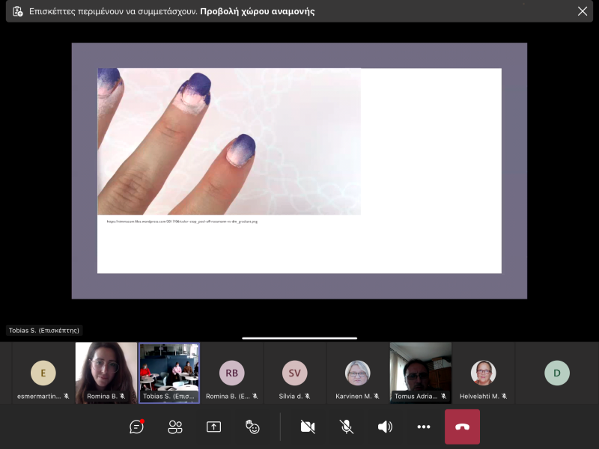Click the RB participant avatar
This screenshot has height=449, width=599.
click(x=231, y=372)
